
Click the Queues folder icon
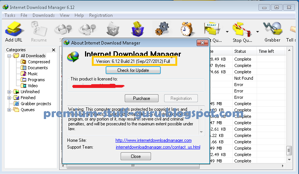click(16, 110)
